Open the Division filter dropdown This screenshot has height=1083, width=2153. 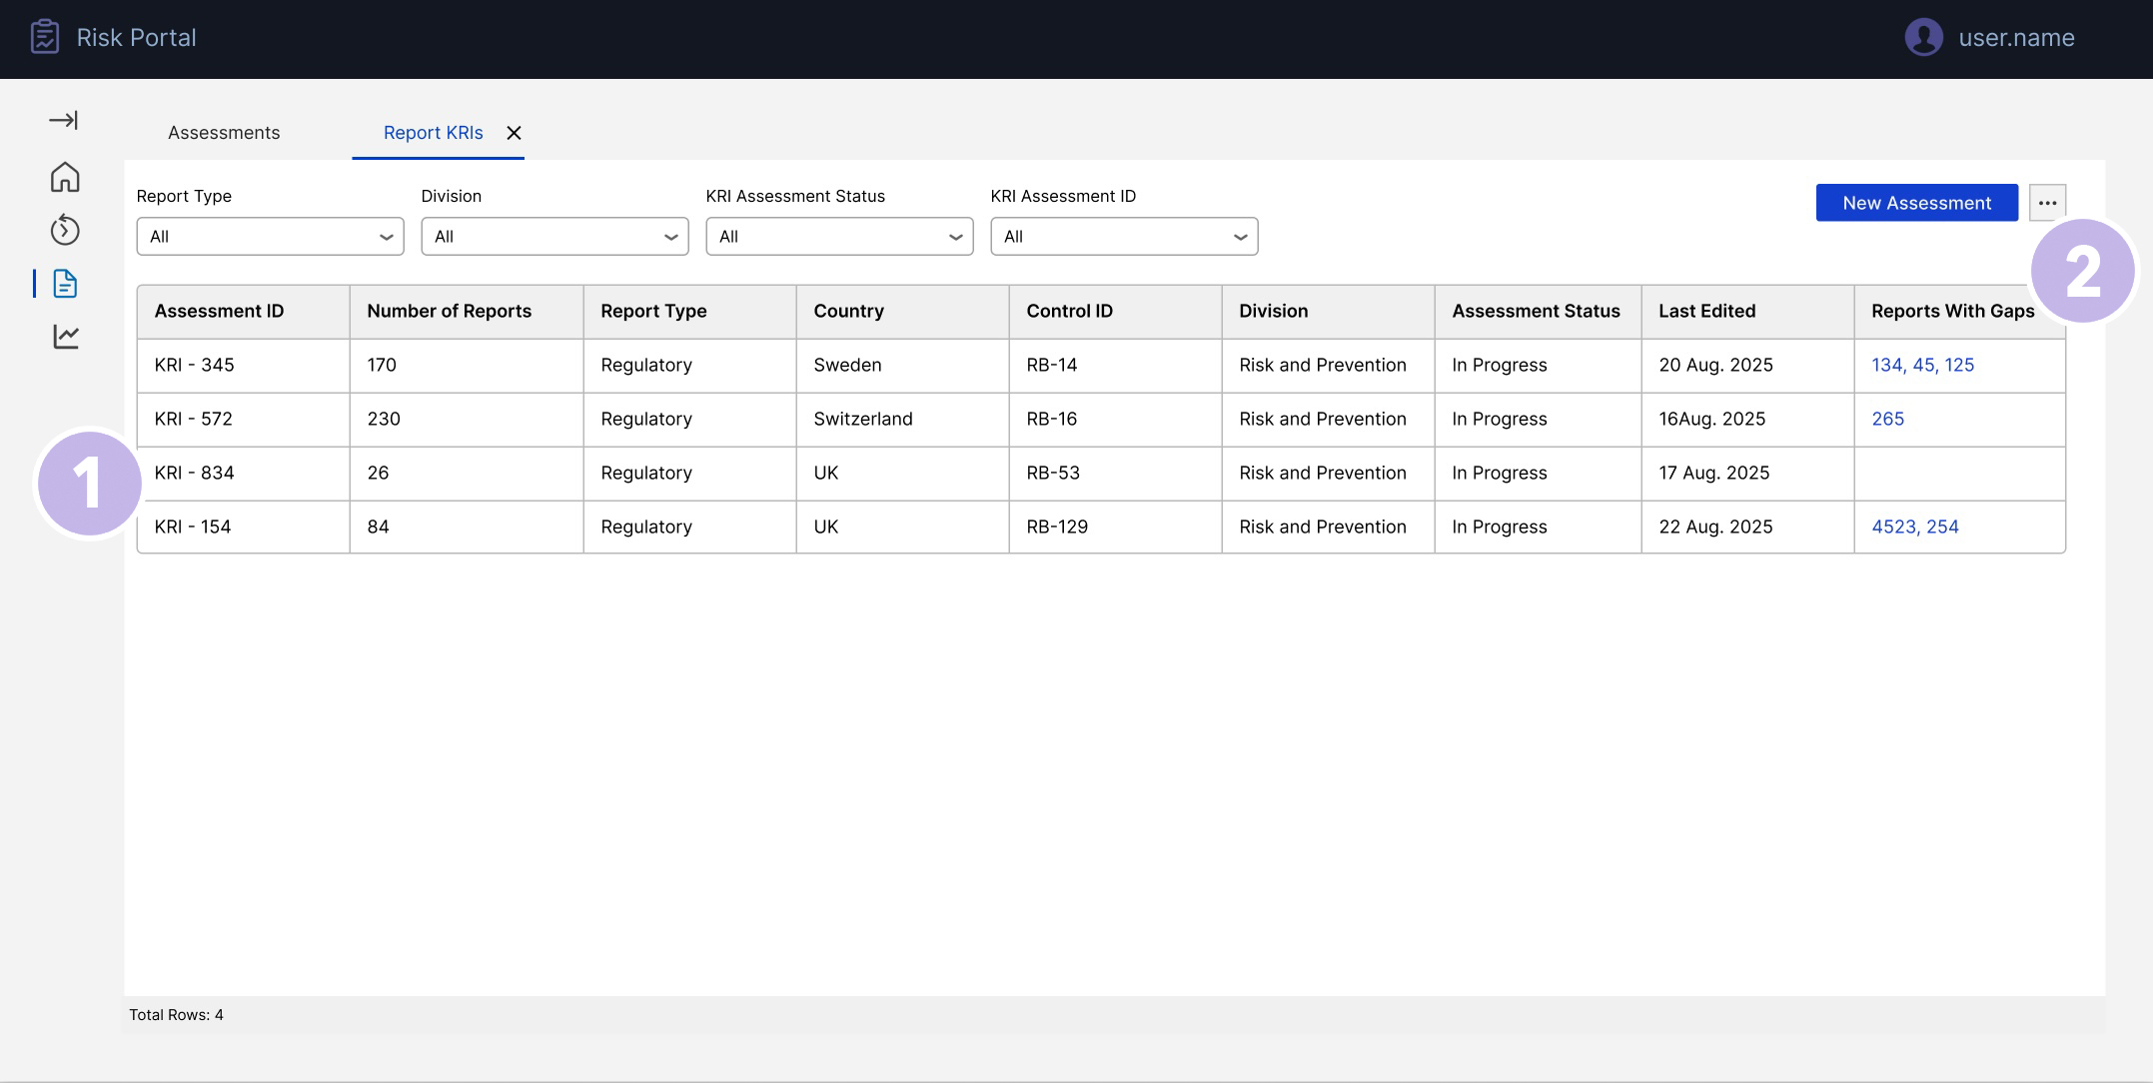click(x=554, y=237)
